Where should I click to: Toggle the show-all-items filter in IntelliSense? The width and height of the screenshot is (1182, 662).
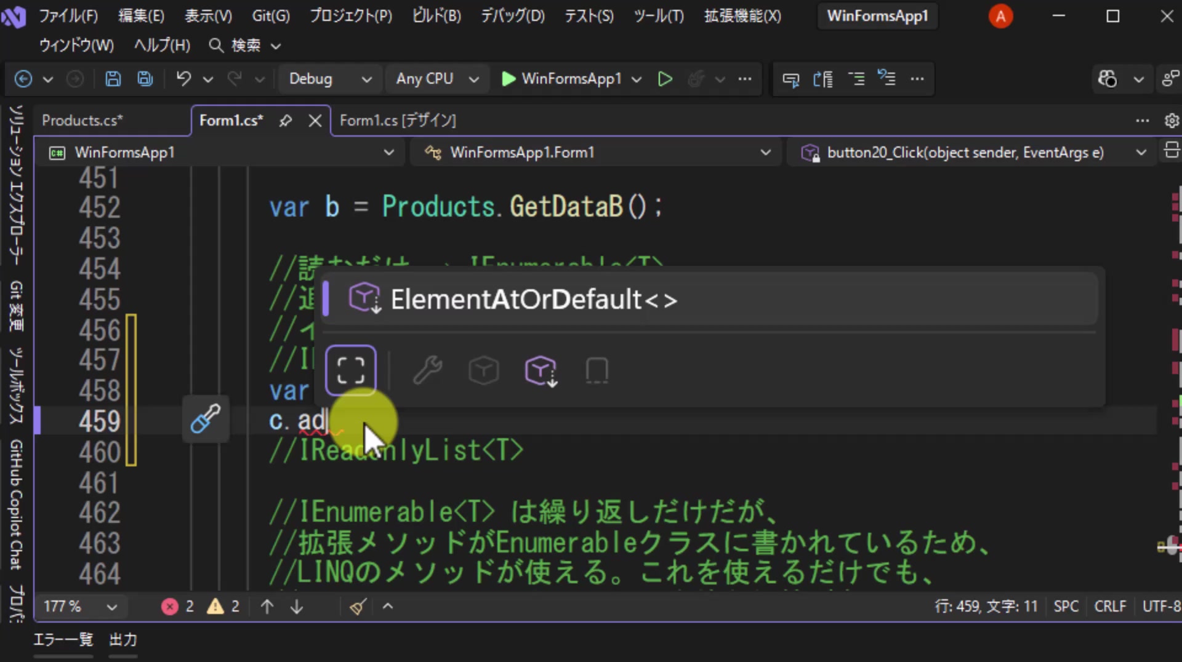(x=351, y=370)
